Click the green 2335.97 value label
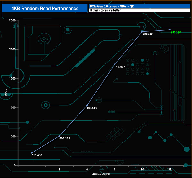Image resolution: width=192 pixels, height=178 pixels. point(176,32)
